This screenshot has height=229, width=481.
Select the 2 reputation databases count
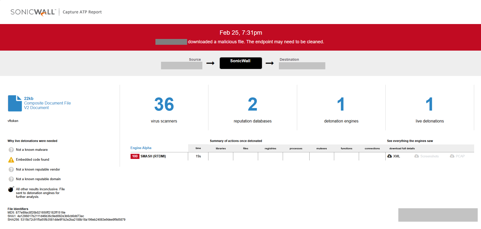[x=253, y=104]
